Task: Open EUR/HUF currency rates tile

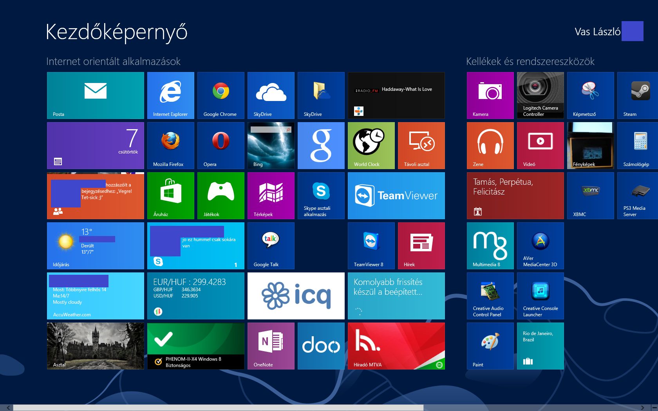Action: [196, 296]
